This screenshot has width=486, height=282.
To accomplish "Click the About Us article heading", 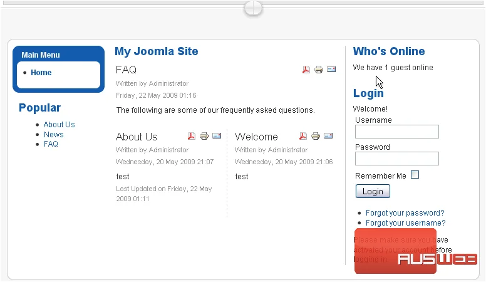I will tap(137, 137).
